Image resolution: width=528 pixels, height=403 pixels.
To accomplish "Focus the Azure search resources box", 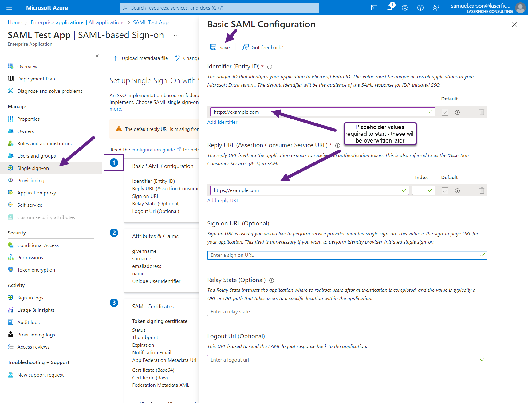I will point(219,8).
